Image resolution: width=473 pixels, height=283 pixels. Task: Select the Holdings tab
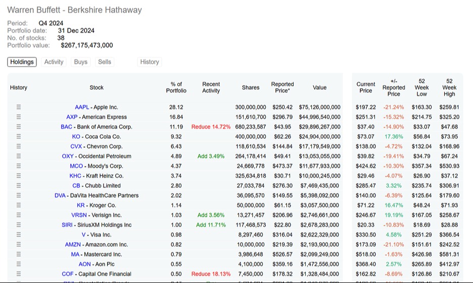tap(22, 62)
